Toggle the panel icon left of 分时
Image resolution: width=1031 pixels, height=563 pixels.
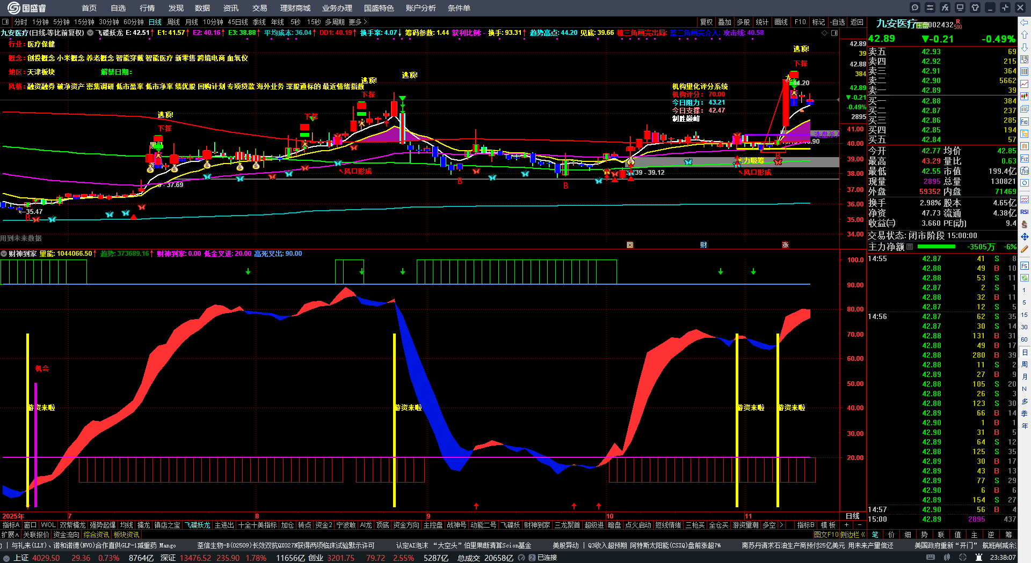(5, 22)
